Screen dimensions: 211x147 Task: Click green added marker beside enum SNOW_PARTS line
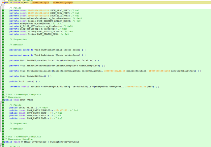[3, 100]
